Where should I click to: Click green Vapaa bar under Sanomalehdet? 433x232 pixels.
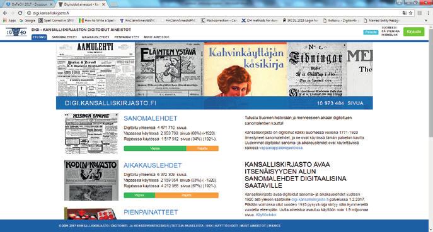tap(155, 148)
